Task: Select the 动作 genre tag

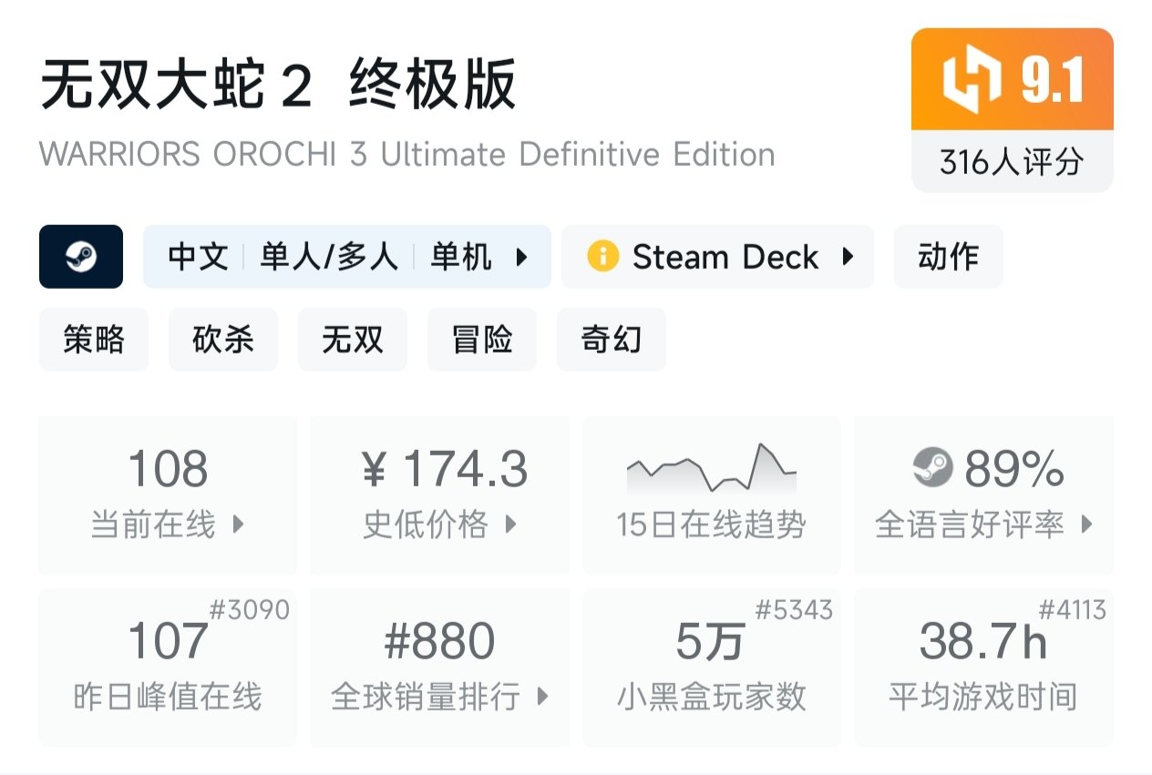Action: tap(948, 257)
